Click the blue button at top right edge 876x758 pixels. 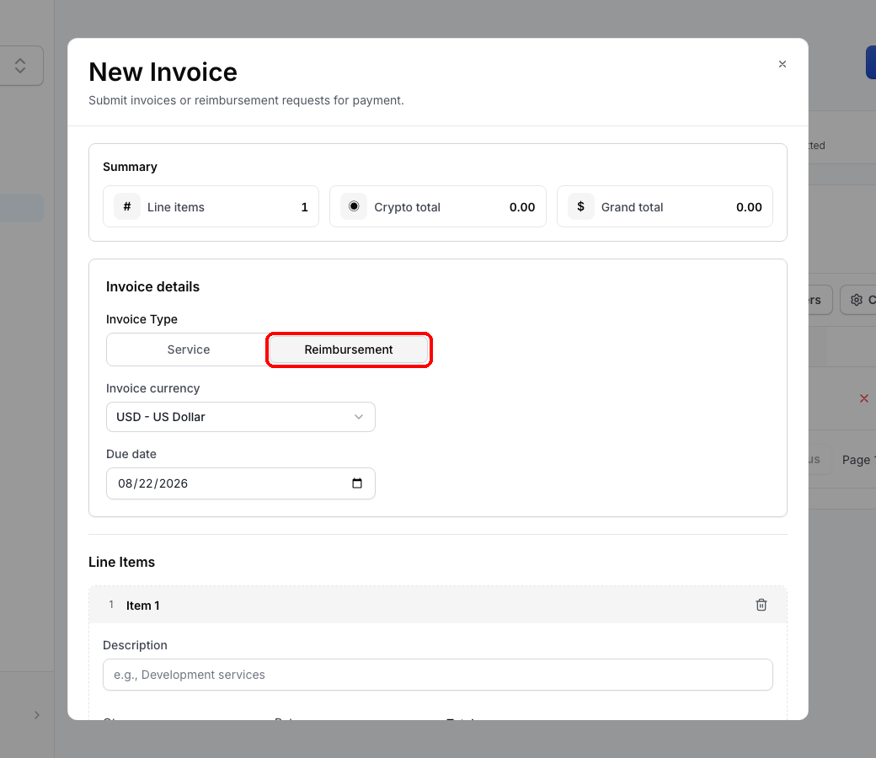point(871,62)
